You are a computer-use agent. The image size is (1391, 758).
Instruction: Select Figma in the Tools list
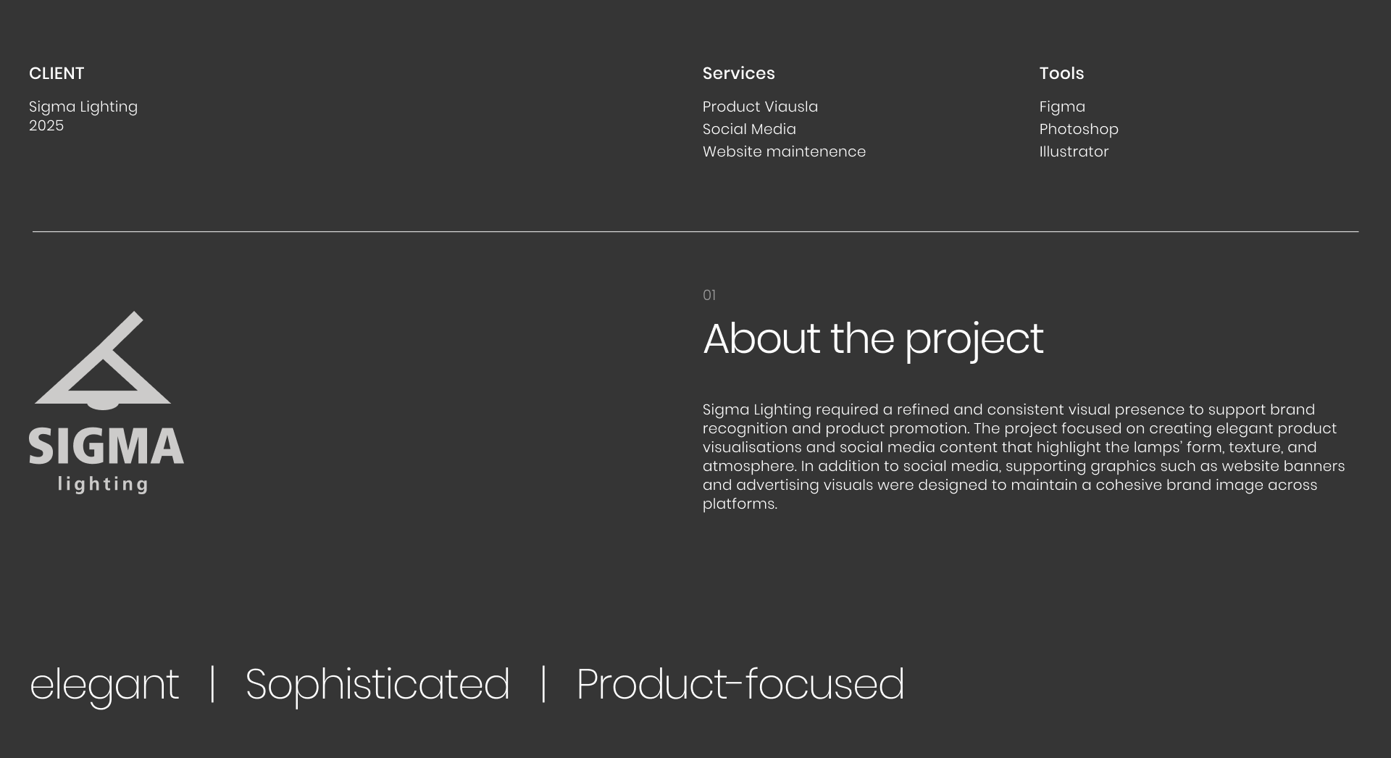click(1062, 107)
